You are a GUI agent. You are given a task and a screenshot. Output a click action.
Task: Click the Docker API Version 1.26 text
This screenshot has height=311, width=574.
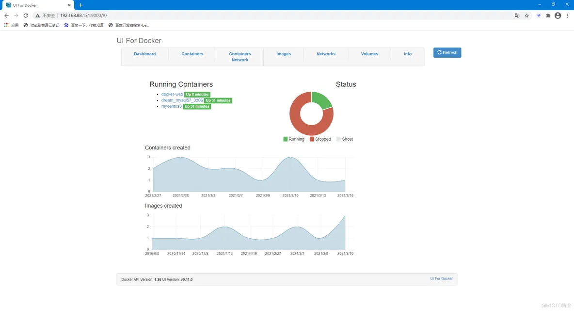[x=141, y=279]
